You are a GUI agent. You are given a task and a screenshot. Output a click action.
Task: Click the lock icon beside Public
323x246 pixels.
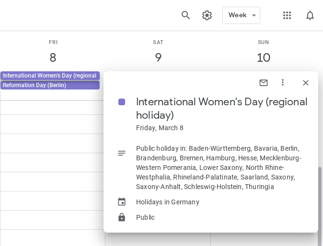click(122, 217)
